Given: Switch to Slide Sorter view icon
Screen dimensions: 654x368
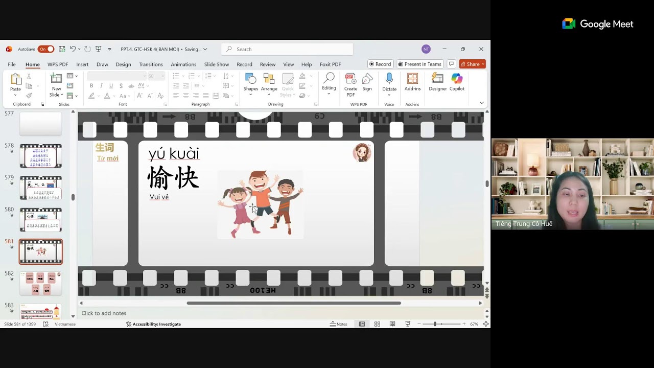Looking at the screenshot, I should tap(377, 324).
